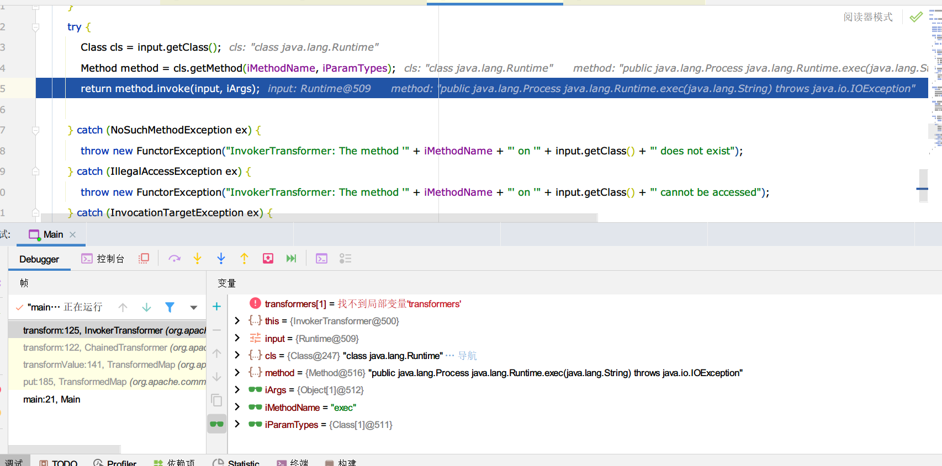942x466 pixels.
Task: Click the 变量 variables panel header
Action: coord(226,283)
